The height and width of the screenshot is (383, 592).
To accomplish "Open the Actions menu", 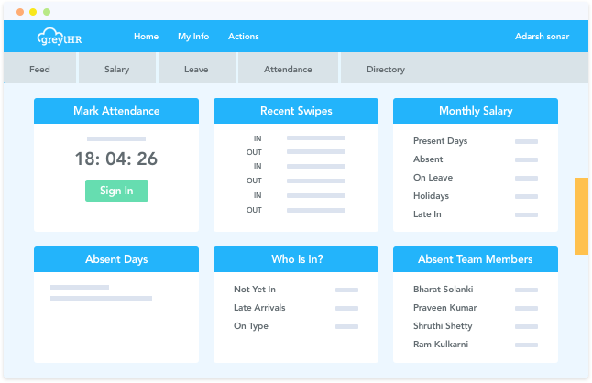I will pyautogui.click(x=244, y=37).
